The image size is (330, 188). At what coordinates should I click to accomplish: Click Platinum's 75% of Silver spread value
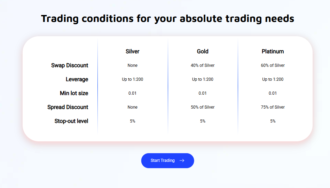273,107
